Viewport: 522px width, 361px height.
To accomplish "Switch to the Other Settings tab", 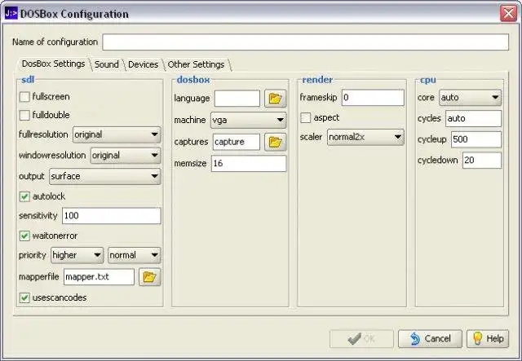I will 196,64.
